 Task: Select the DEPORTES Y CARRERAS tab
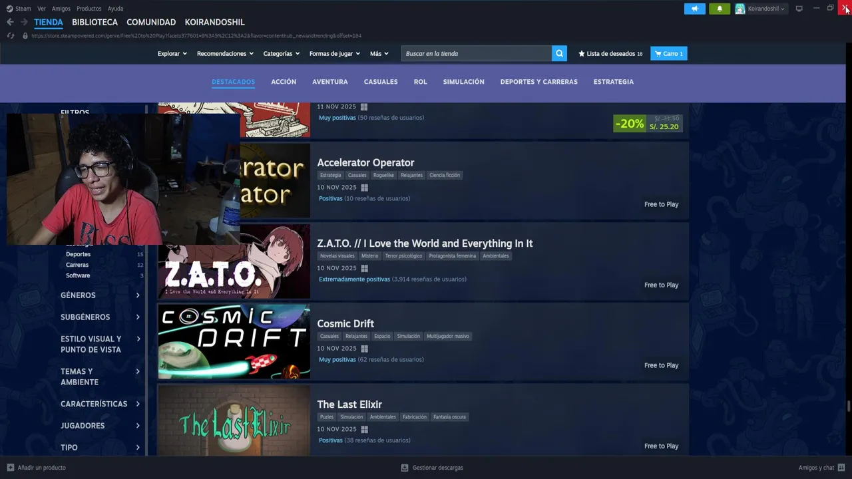click(539, 82)
